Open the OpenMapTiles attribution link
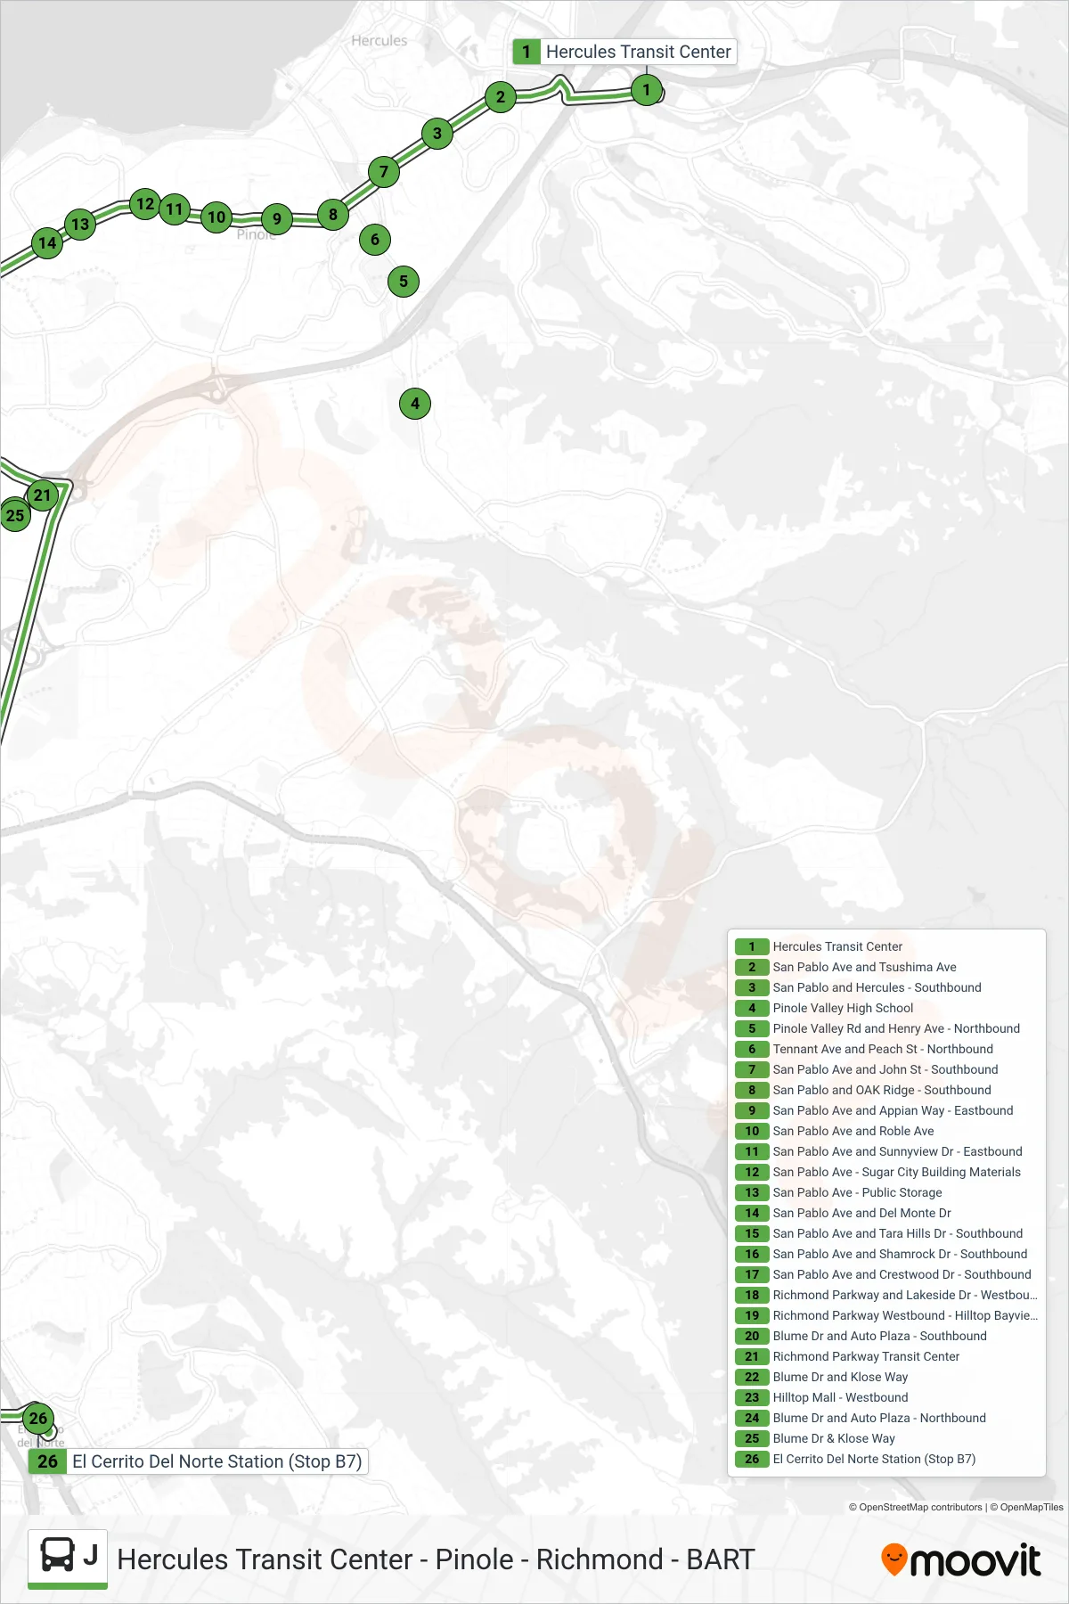The height and width of the screenshot is (1604, 1069). 1026,1507
